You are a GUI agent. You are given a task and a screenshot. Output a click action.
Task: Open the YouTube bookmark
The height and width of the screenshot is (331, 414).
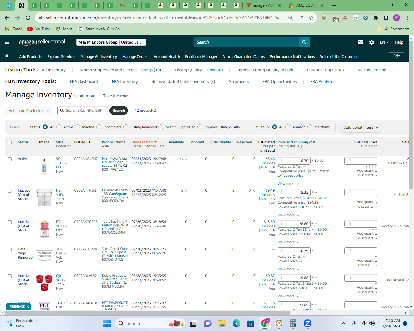tap(39, 29)
